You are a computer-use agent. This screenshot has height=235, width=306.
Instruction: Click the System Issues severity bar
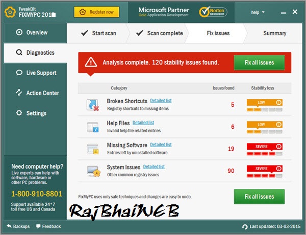(264, 176)
